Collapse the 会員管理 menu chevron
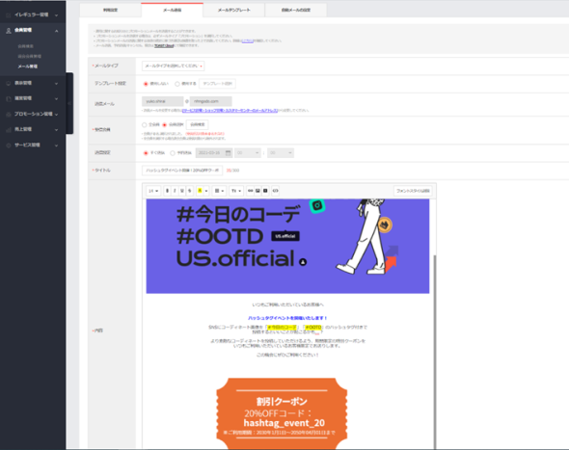This screenshot has width=569, height=450. tap(56, 31)
